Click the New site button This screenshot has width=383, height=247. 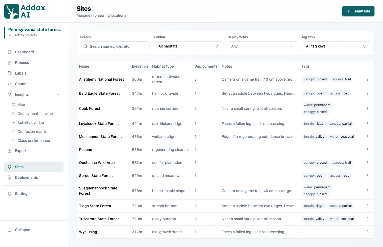(x=358, y=11)
